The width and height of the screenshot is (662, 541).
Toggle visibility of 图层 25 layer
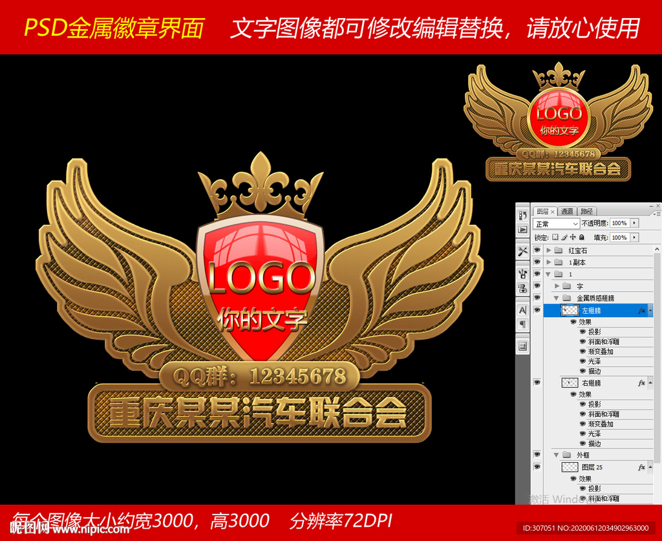pyautogui.click(x=537, y=467)
